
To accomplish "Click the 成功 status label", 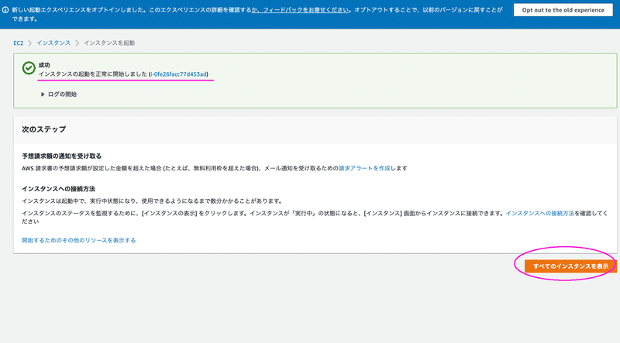I will coord(44,65).
